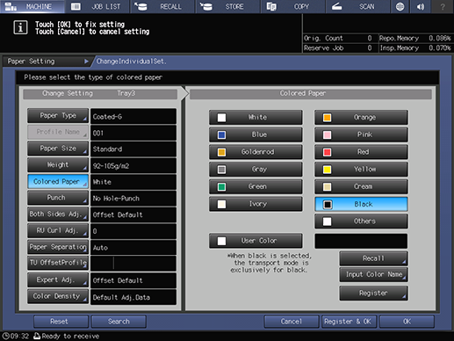Open the Paper Separation setting

pyautogui.click(x=58, y=247)
